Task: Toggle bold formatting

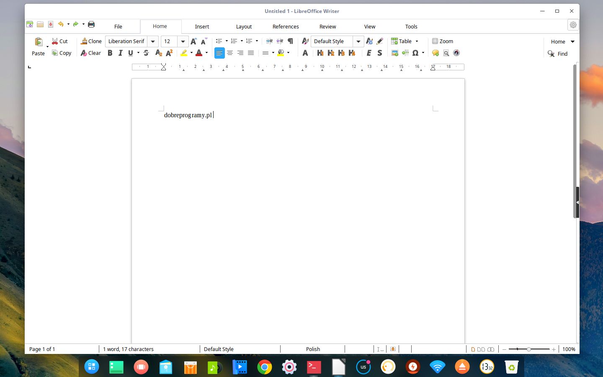Action: [110, 53]
